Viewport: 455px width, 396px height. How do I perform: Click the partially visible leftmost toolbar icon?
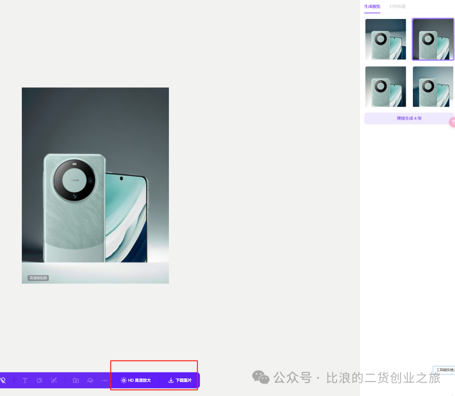3,380
